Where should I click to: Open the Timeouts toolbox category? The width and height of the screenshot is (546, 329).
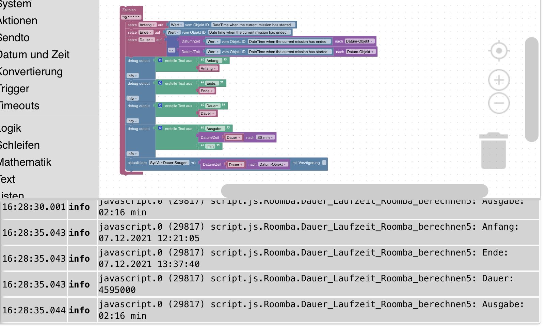20,106
